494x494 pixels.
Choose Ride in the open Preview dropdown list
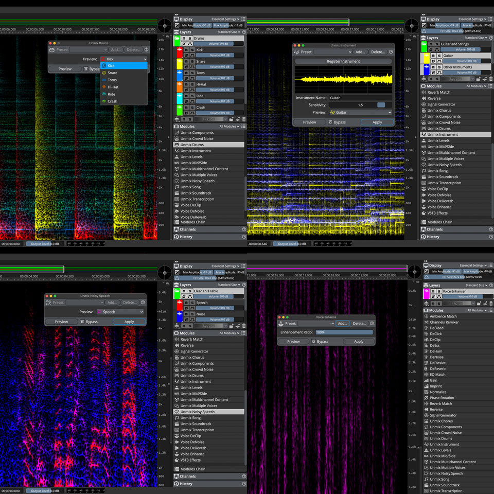click(x=123, y=94)
